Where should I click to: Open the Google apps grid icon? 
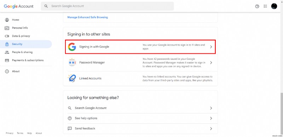(x=265, y=6)
